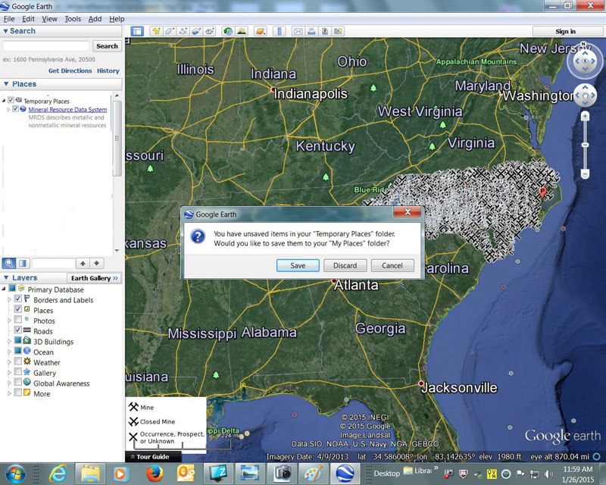The width and height of the screenshot is (606, 485).
Task: Collapse the Temporary Places tree node
Action: click(x=4, y=101)
